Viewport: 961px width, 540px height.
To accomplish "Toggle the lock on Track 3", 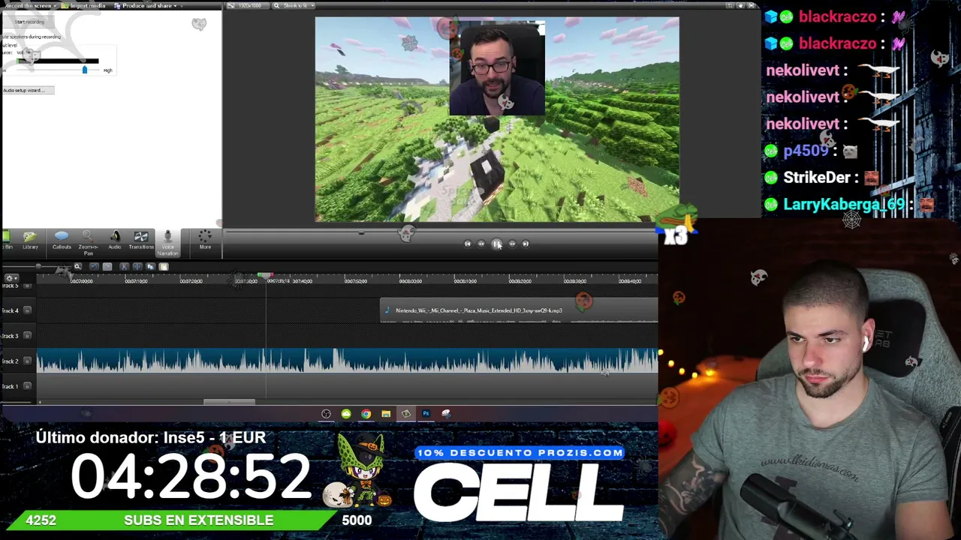I will [x=28, y=336].
